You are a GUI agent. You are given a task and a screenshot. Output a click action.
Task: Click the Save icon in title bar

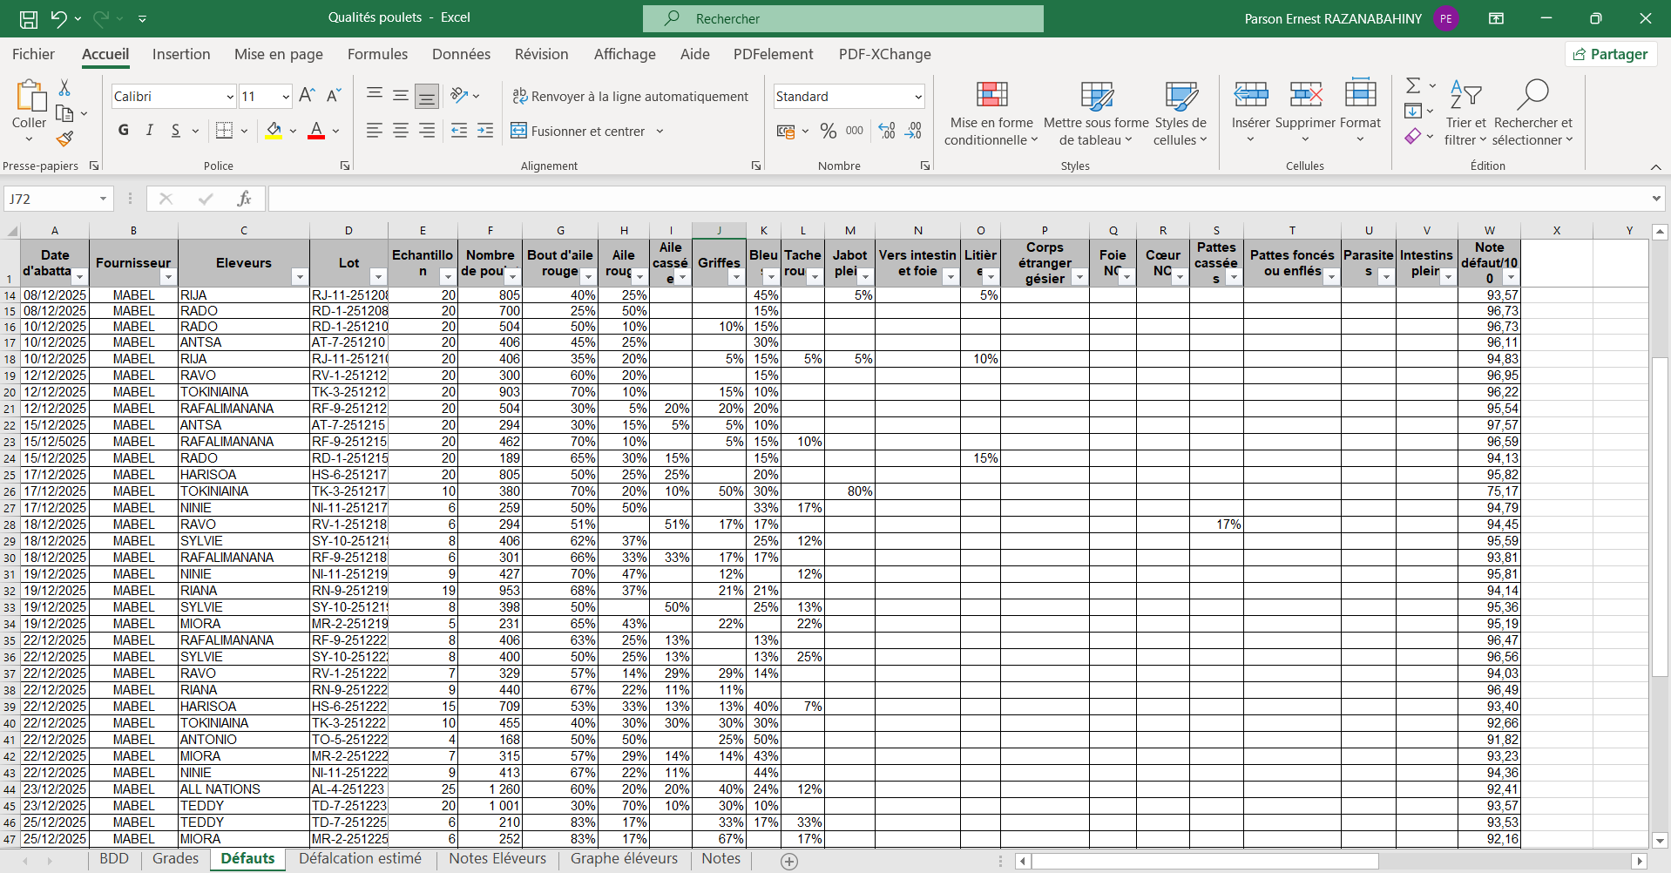[29, 18]
